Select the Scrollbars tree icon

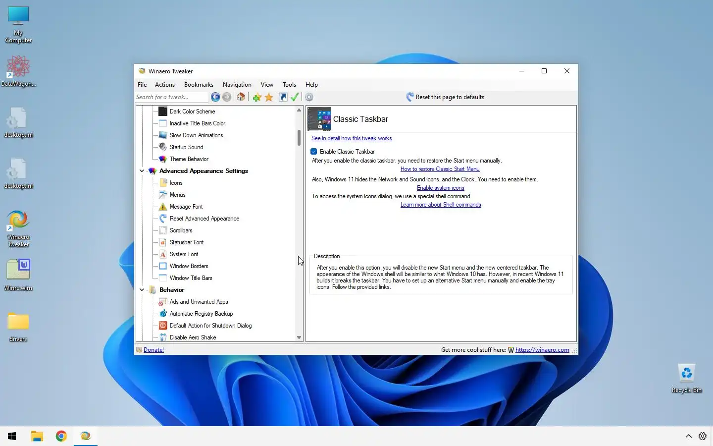pyautogui.click(x=163, y=230)
